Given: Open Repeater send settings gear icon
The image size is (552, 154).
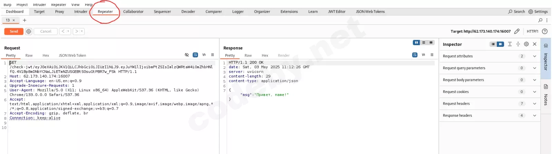Looking at the screenshot, I should (29, 31).
